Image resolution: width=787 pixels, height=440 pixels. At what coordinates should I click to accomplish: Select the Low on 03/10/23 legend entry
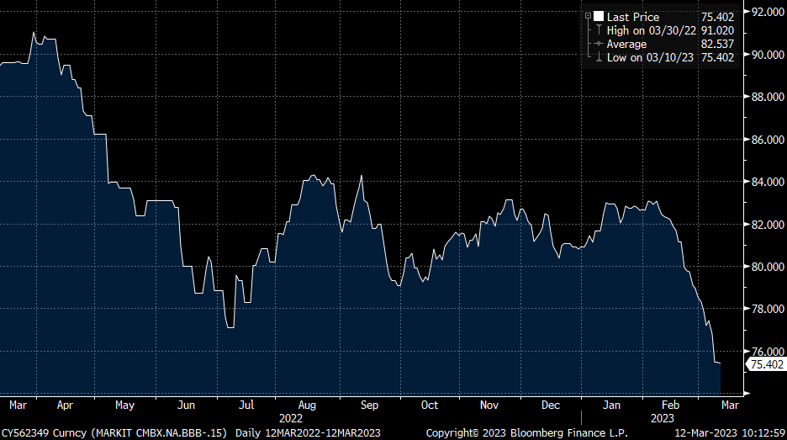click(x=650, y=57)
